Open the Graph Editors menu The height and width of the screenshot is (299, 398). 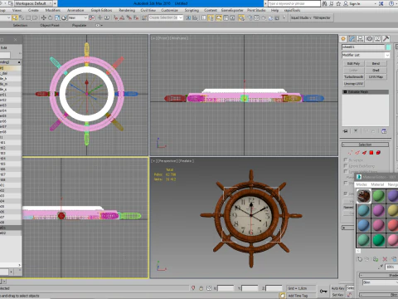[101, 10]
